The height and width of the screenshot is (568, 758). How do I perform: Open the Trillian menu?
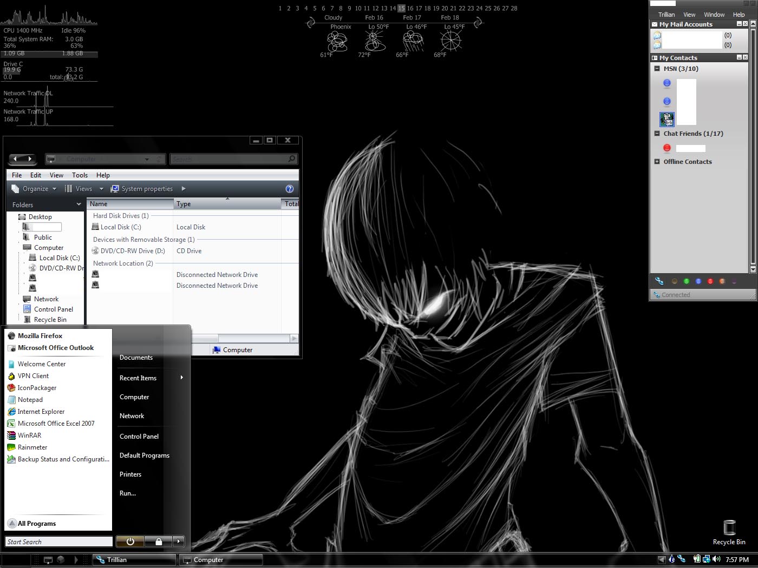tap(666, 15)
